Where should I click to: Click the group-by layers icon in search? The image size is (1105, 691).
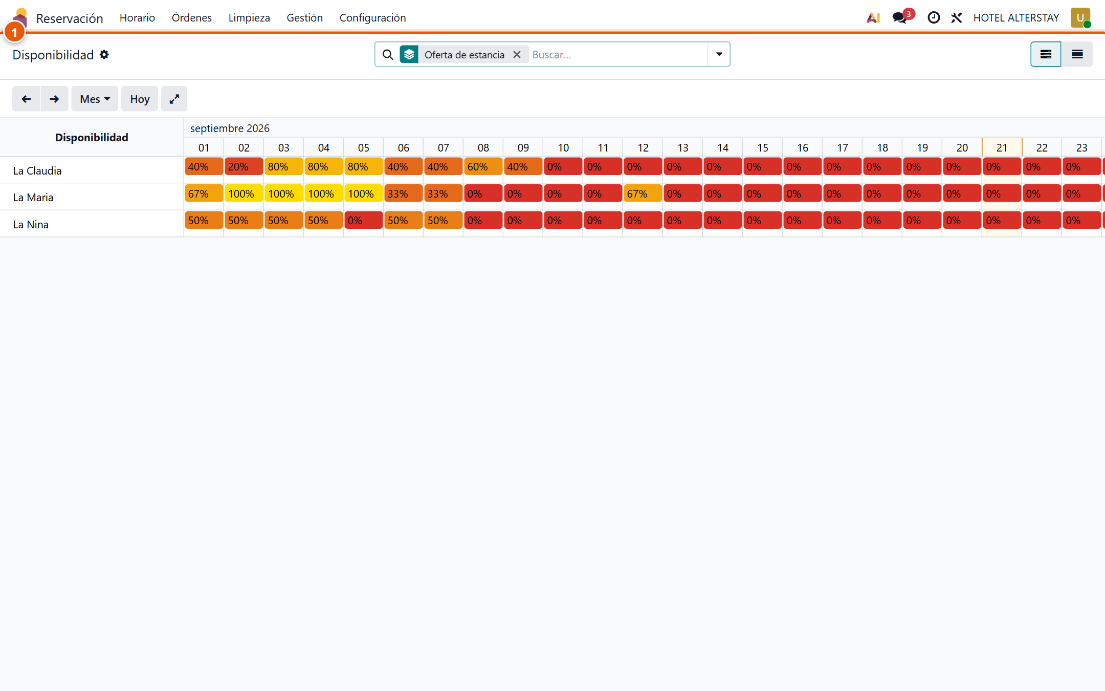409,55
